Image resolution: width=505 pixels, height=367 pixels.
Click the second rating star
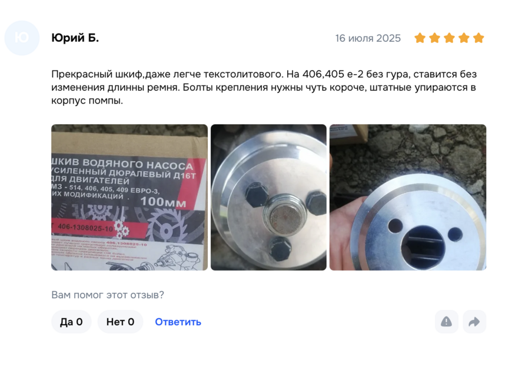435,38
